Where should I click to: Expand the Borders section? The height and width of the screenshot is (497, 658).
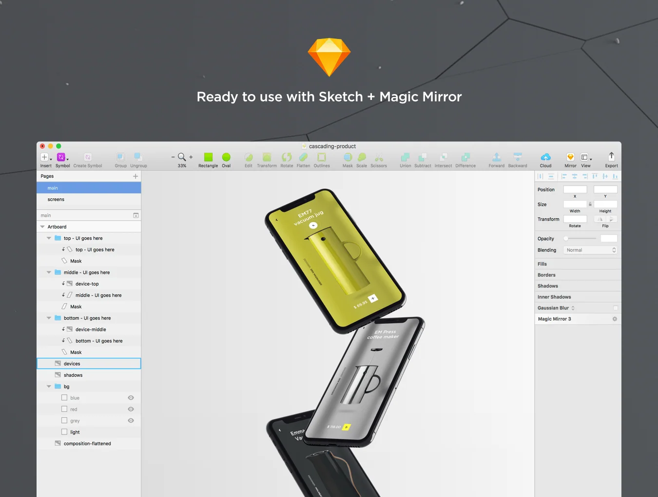[578, 275]
